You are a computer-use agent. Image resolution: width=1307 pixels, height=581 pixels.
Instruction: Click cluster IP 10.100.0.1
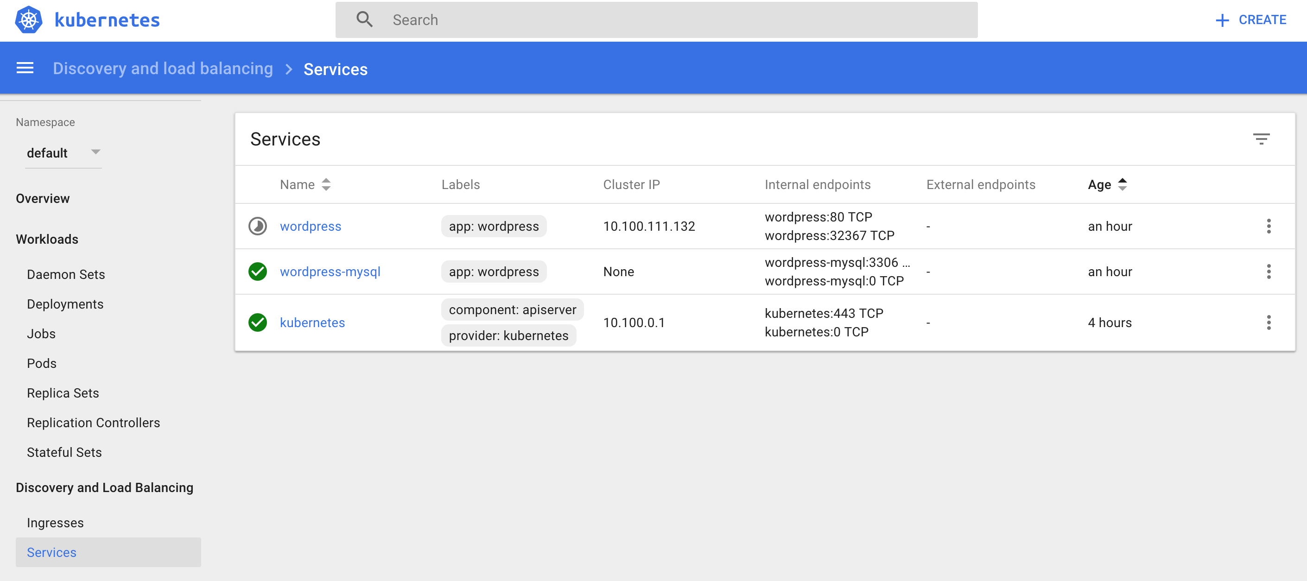pyautogui.click(x=634, y=322)
